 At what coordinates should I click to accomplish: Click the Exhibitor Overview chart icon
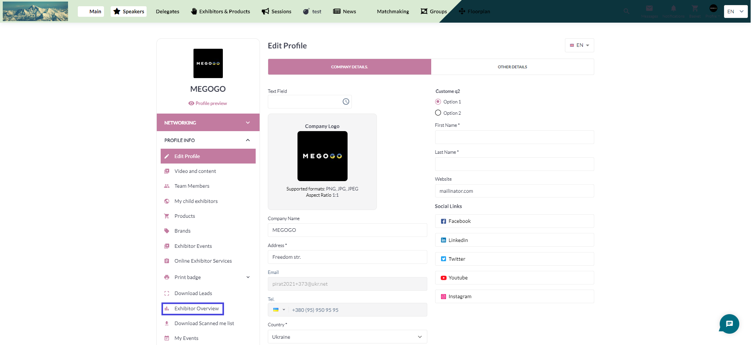[x=167, y=309]
